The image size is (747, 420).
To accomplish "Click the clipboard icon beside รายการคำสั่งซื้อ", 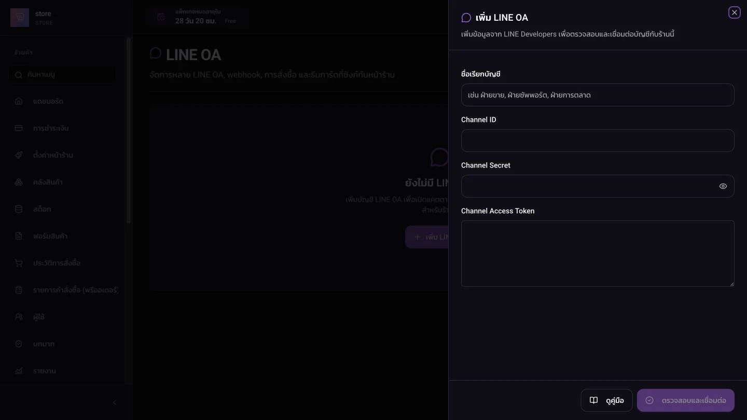I will 19,290.
